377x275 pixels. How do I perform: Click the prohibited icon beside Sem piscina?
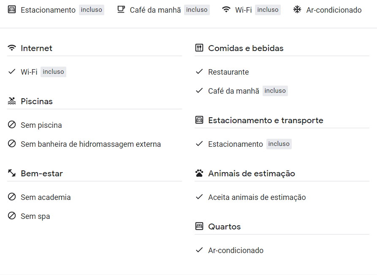(12, 125)
